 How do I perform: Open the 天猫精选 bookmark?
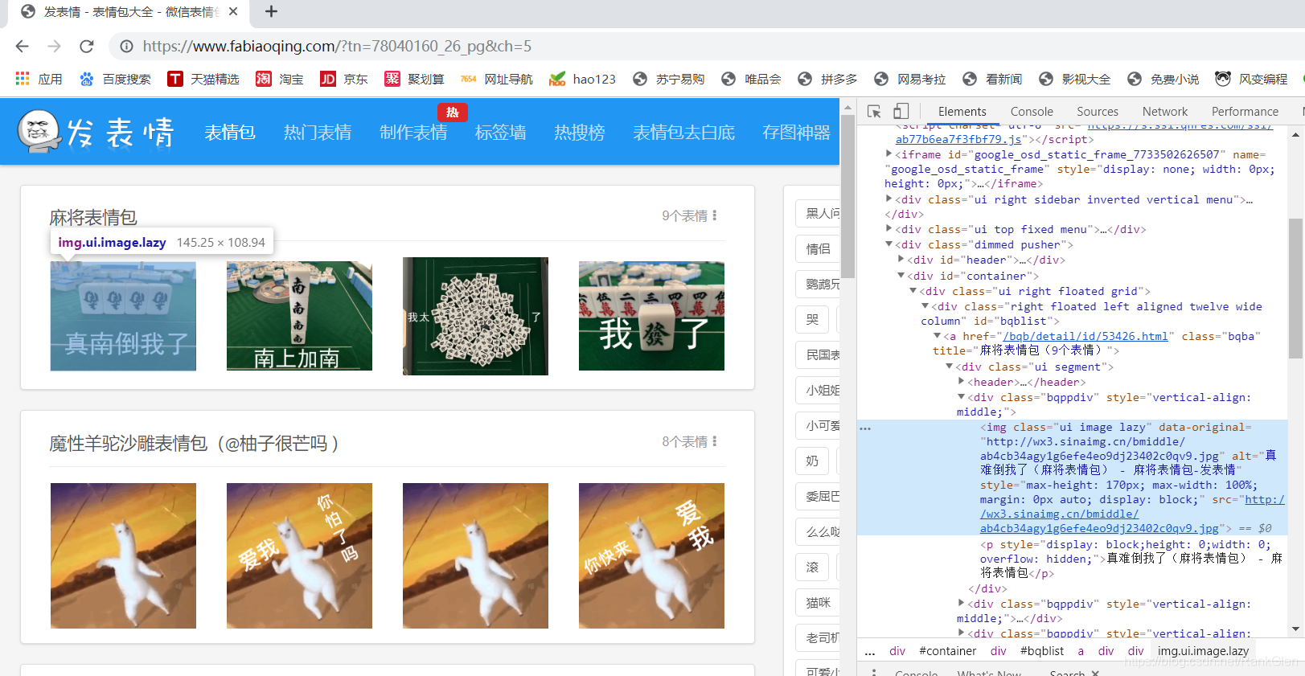point(203,79)
